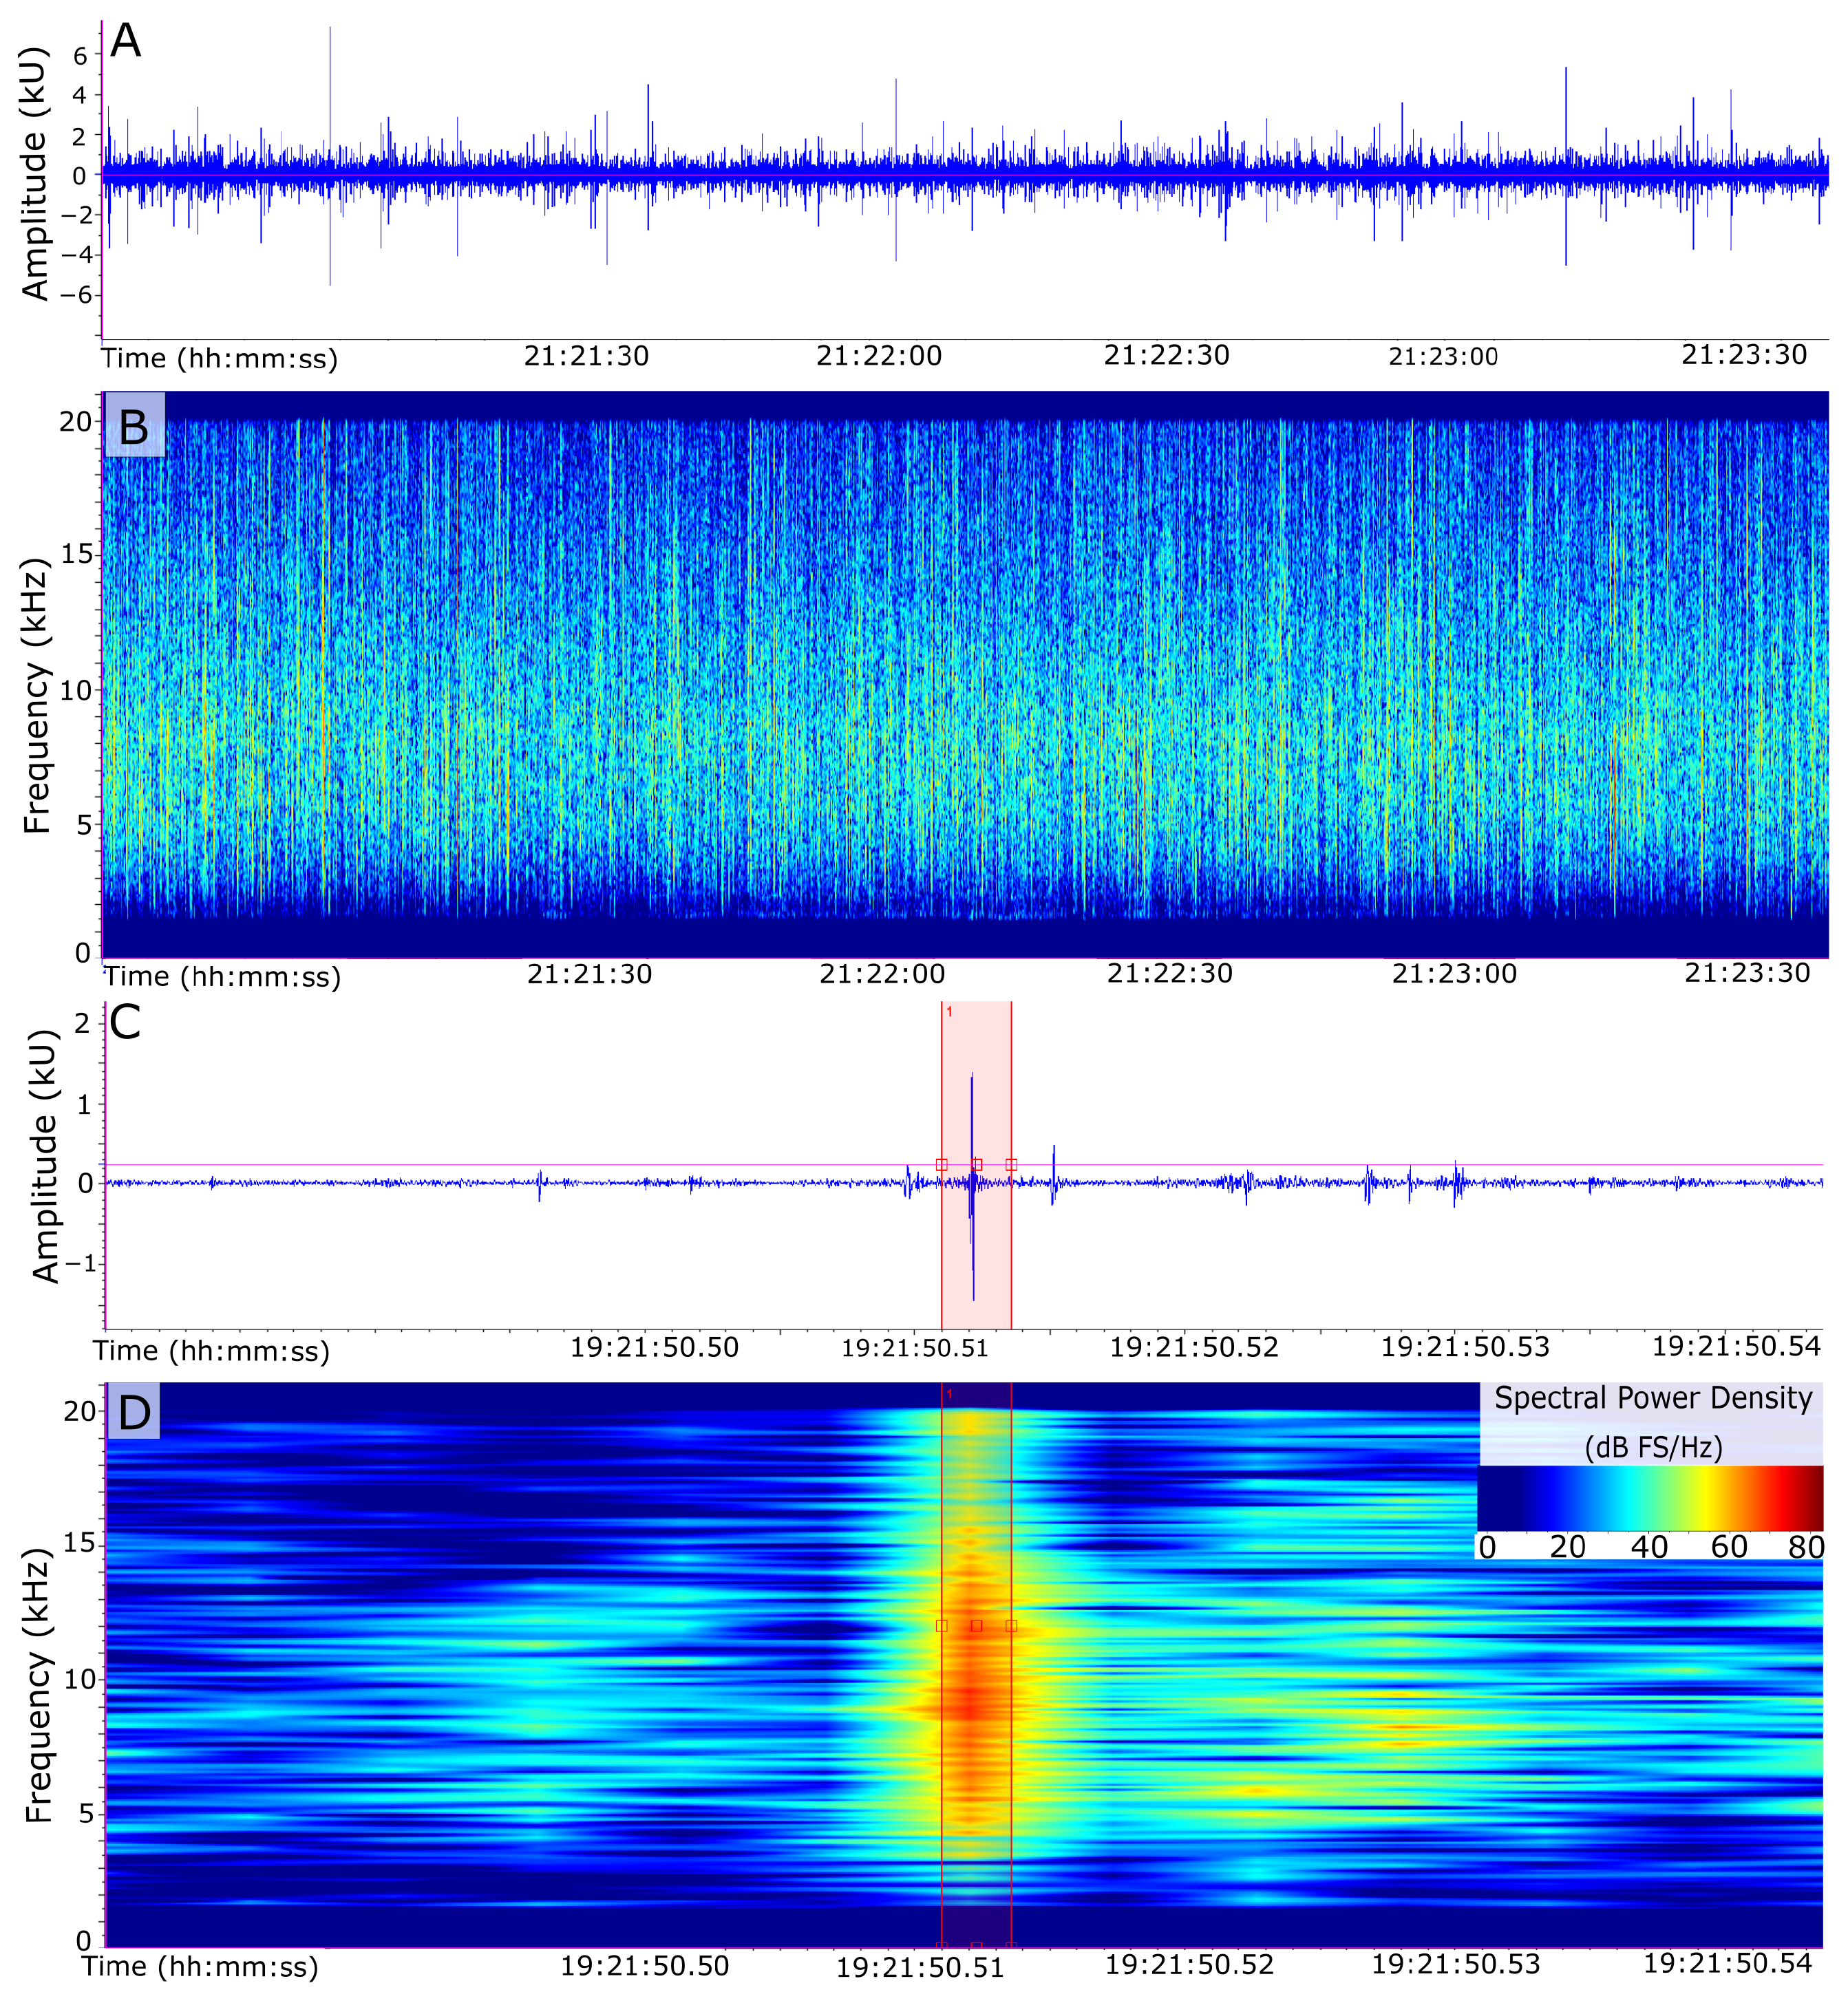The width and height of the screenshot is (1848, 1992).
Task: Click left mid-frequency selection handle in panel D
Action: coord(941,1626)
